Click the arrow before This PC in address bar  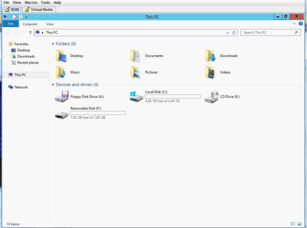pos(43,33)
